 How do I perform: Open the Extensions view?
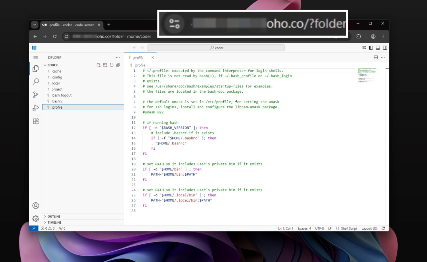(x=36, y=121)
